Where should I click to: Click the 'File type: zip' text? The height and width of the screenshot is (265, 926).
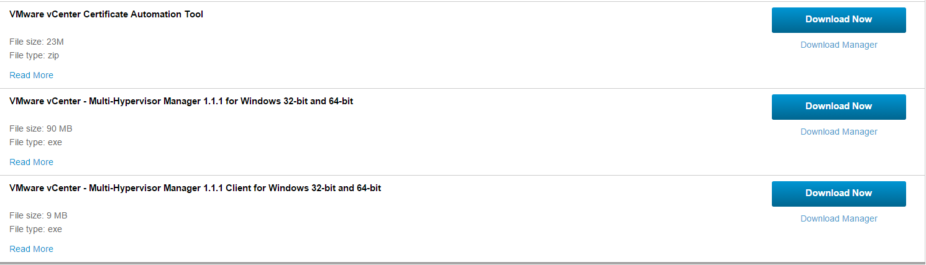(34, 55)
